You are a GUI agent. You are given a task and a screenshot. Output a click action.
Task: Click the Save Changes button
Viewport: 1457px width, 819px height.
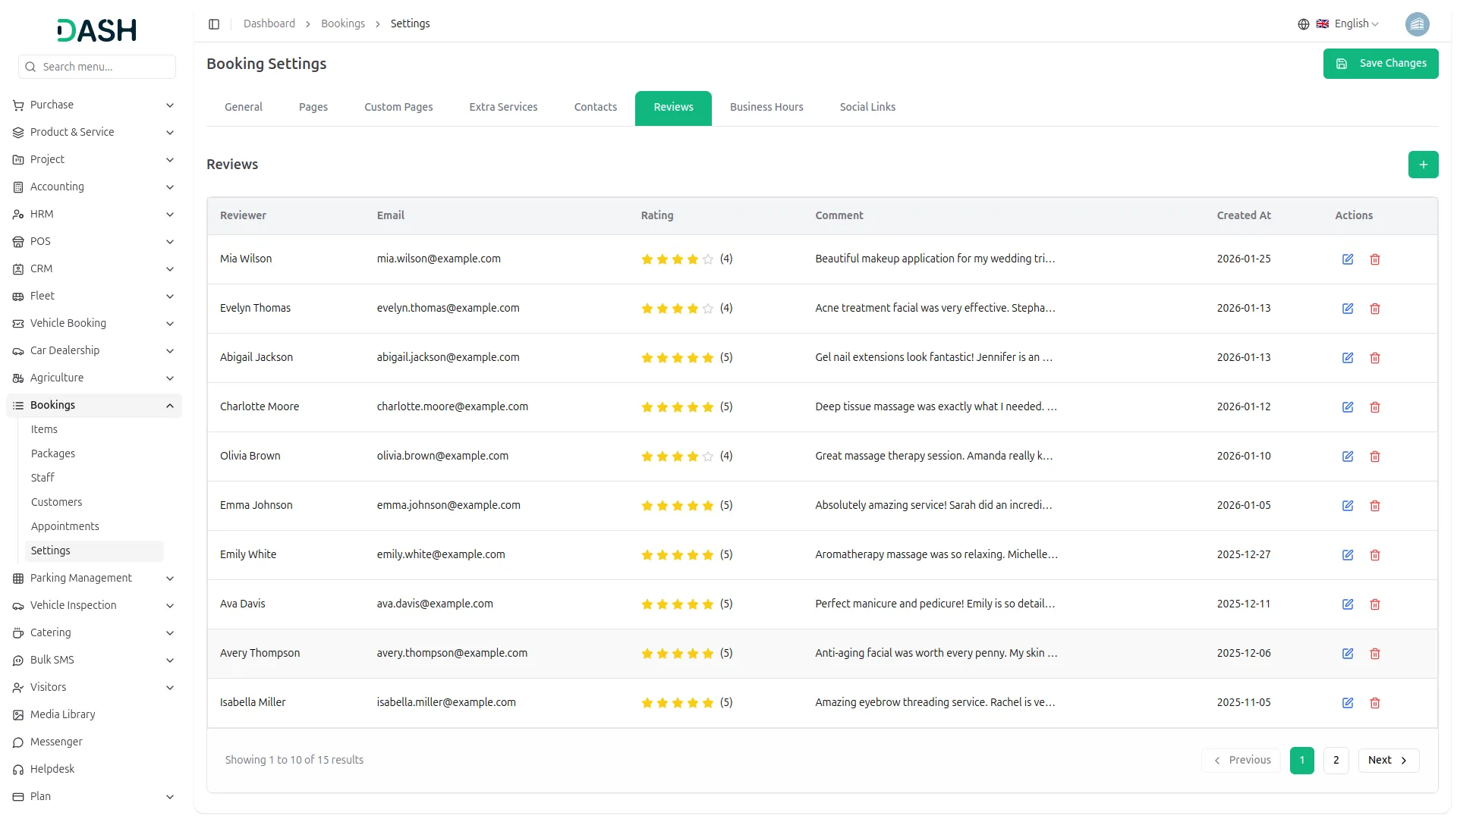click(x=1380, y=64)
